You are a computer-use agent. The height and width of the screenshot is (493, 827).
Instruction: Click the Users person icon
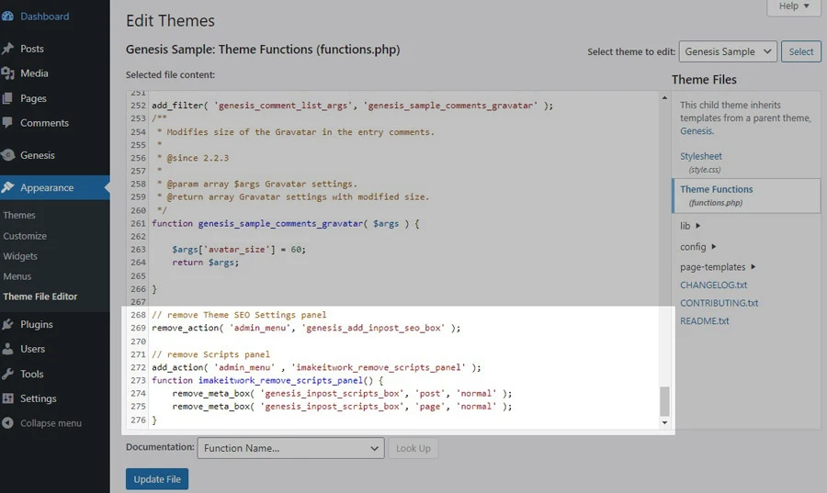click(7, 349)
